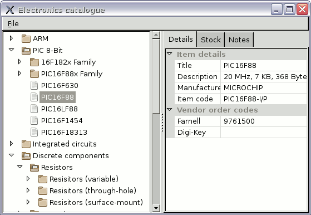Image resolution: width=311 pixels, height=215 pixels.
Task: Click the X application icon in title bar
Action: 10,9
